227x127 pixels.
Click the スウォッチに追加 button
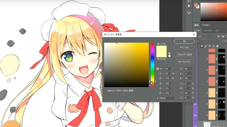click(184, 55)
